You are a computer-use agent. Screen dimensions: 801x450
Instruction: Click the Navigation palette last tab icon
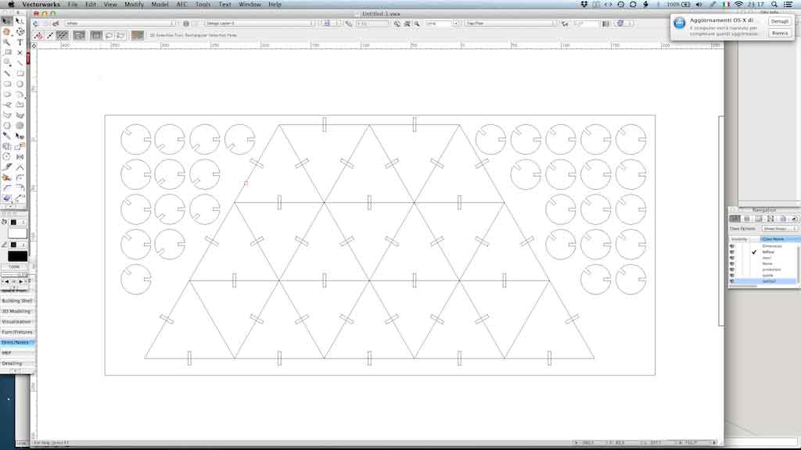point(794,219)
